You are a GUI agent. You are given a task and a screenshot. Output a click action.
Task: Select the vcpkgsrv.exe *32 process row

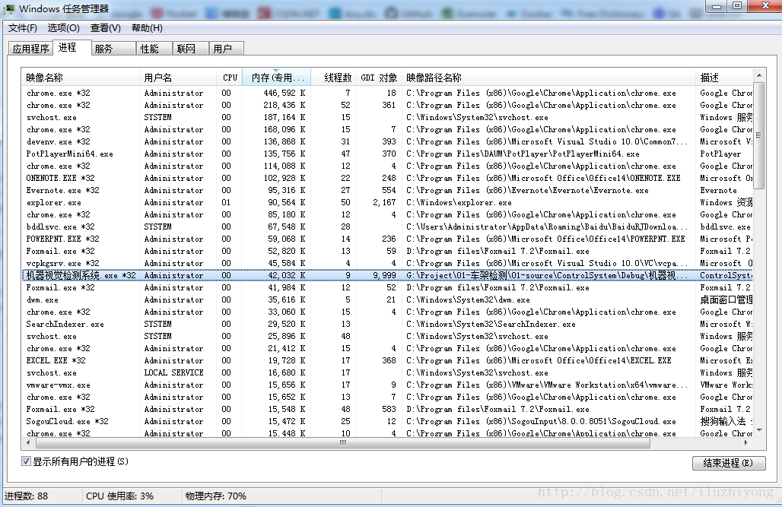tap(387, 263)
